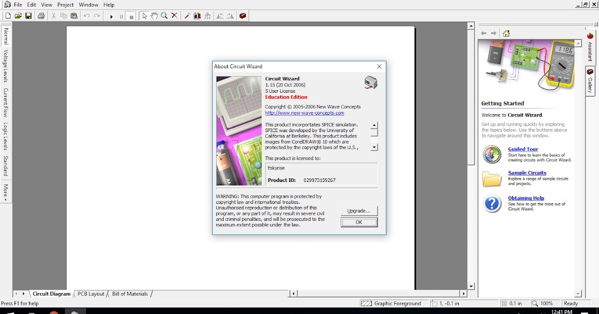The height and width of the screenshot is (314, 599).
Task: Select the magnifier zoom tool
Action: (x=164, y=16)
